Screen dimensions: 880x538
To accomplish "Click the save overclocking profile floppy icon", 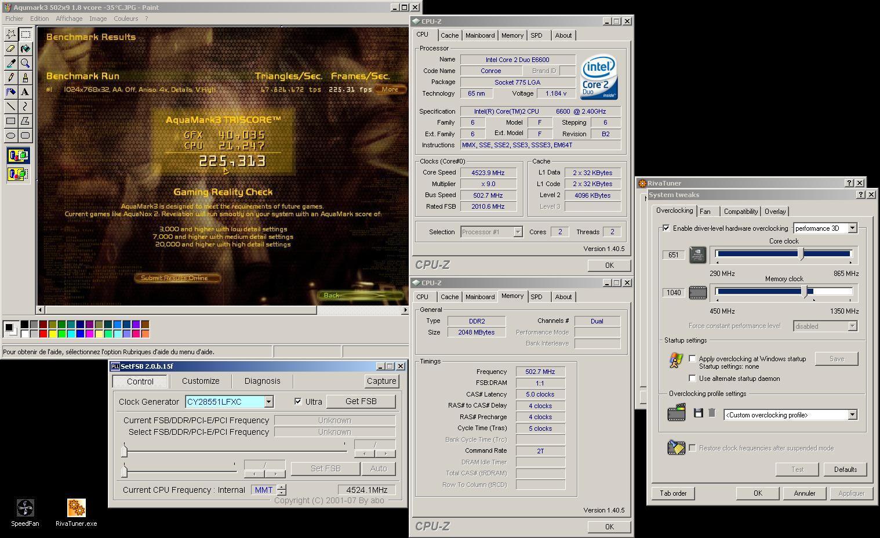I will coord(698,413).
